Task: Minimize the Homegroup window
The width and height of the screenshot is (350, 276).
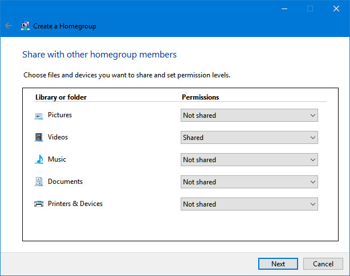Action: tap(284, 9)
